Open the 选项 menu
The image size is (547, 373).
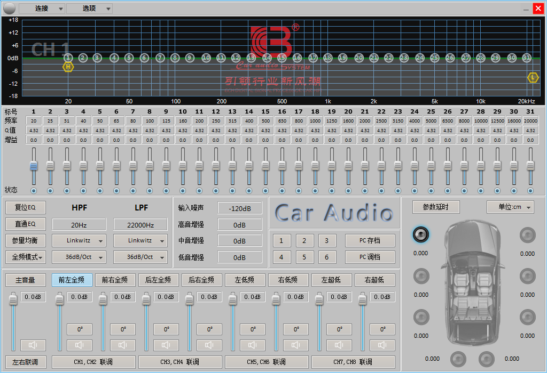89,9
